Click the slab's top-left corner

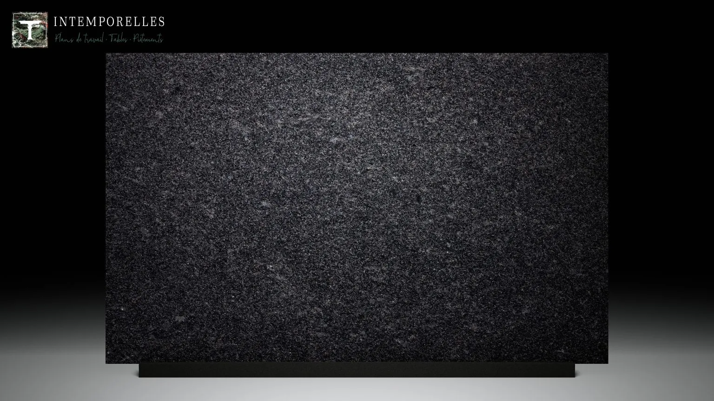107,54
